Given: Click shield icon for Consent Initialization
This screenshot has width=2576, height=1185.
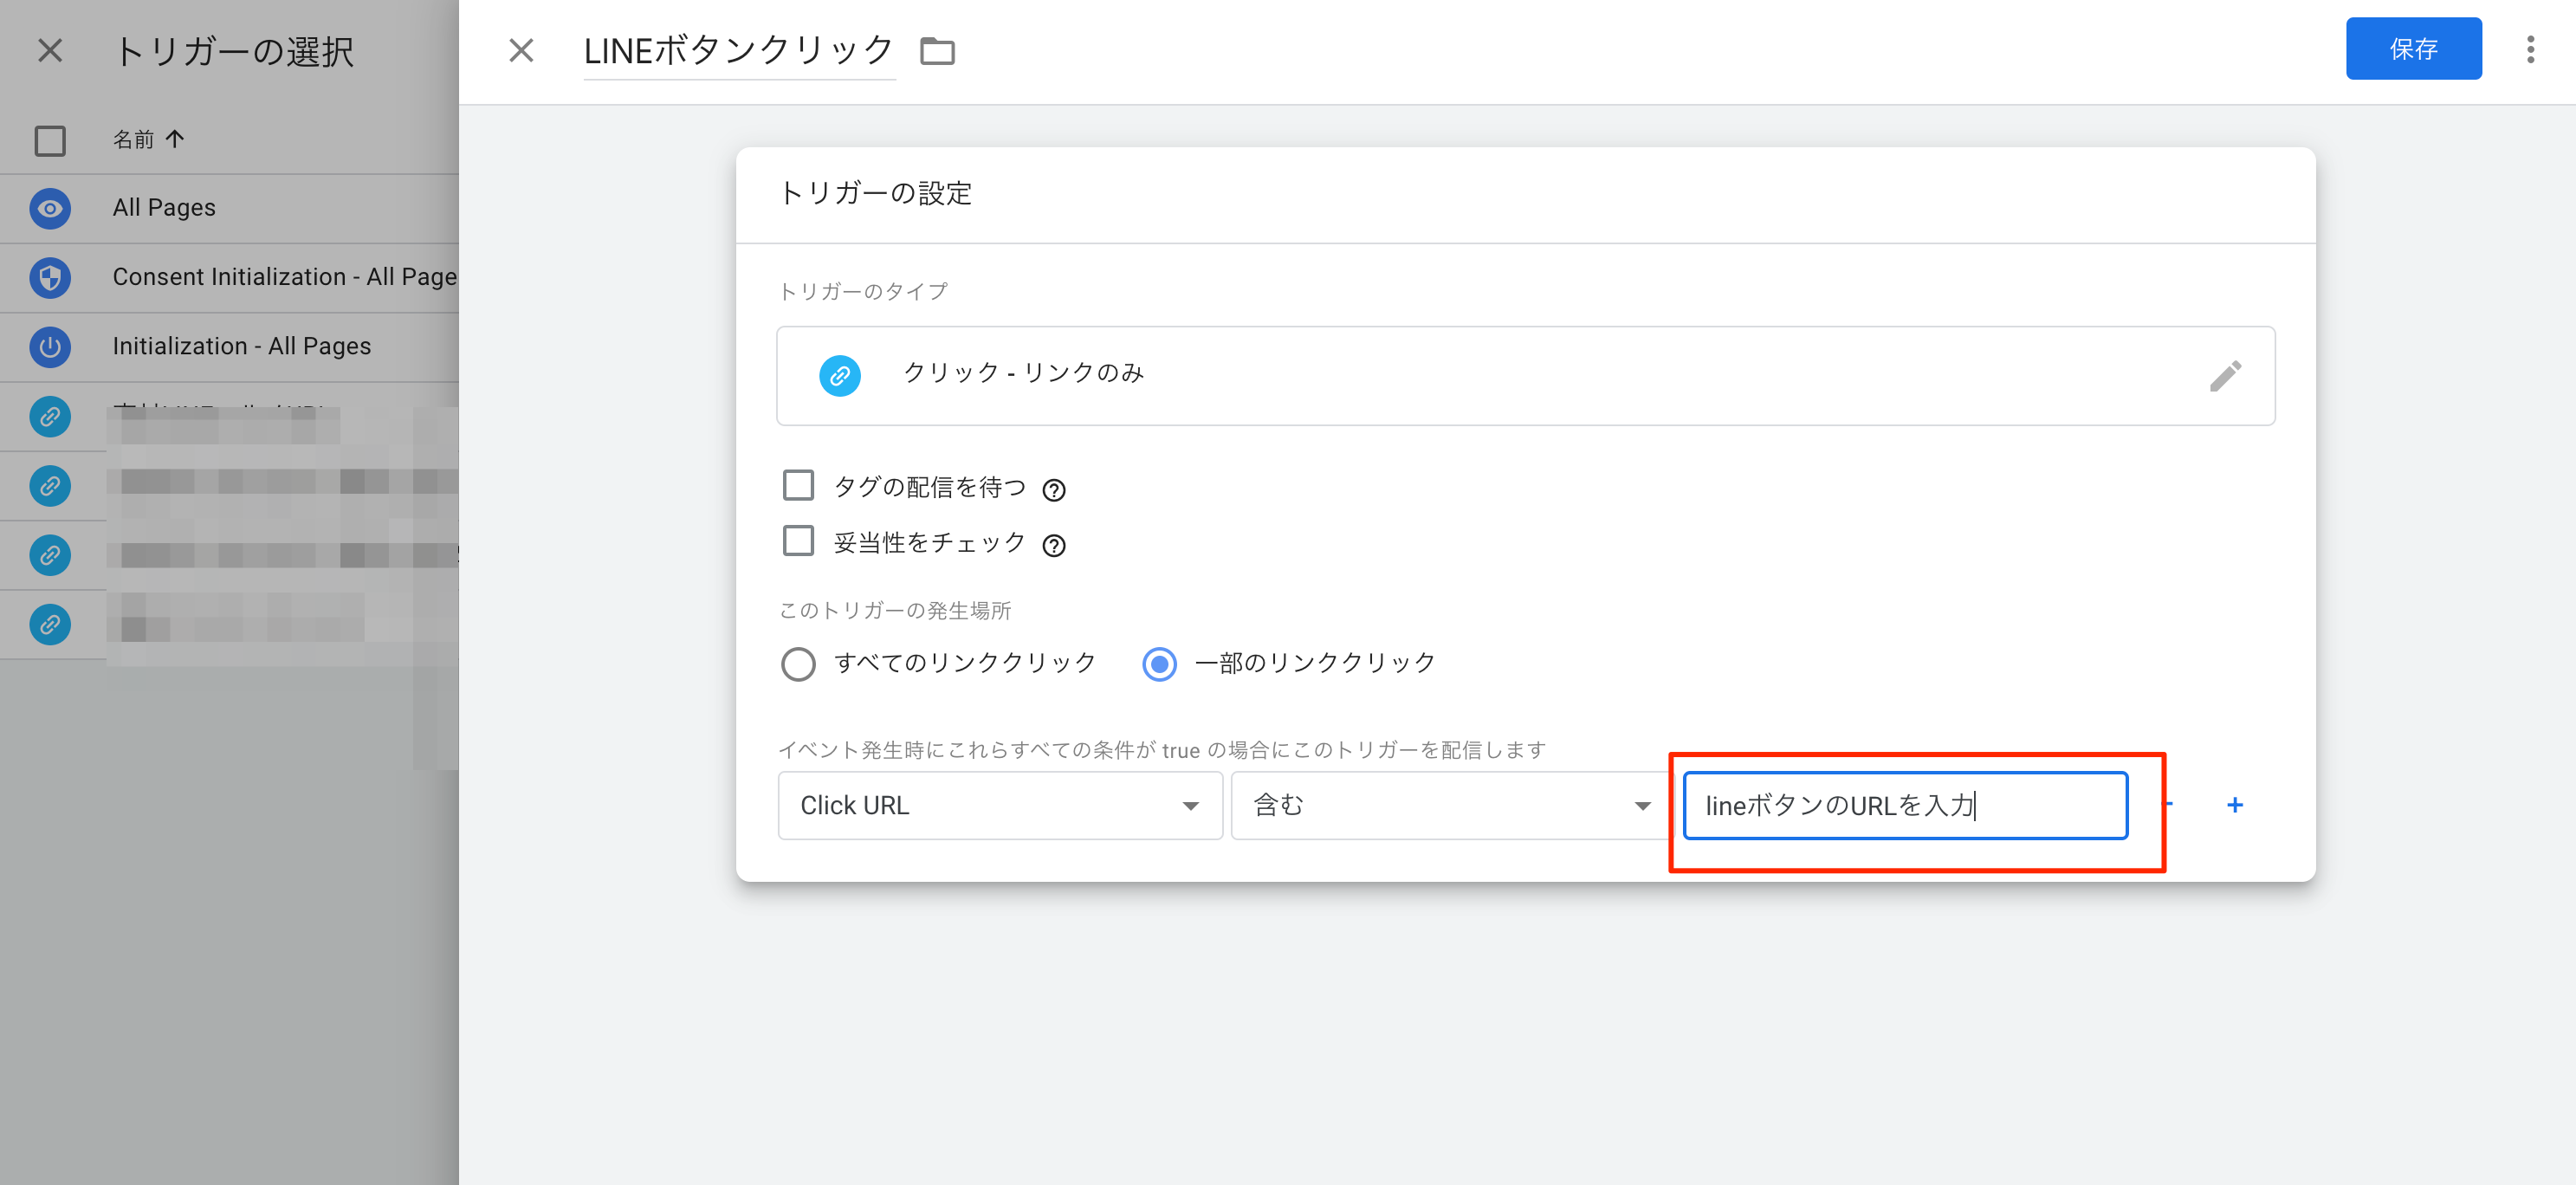Looking at the screenshot, I should 50,277.
